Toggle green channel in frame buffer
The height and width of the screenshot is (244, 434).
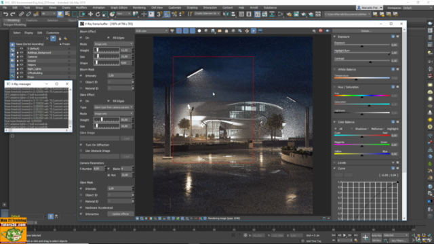click(186, 31)
